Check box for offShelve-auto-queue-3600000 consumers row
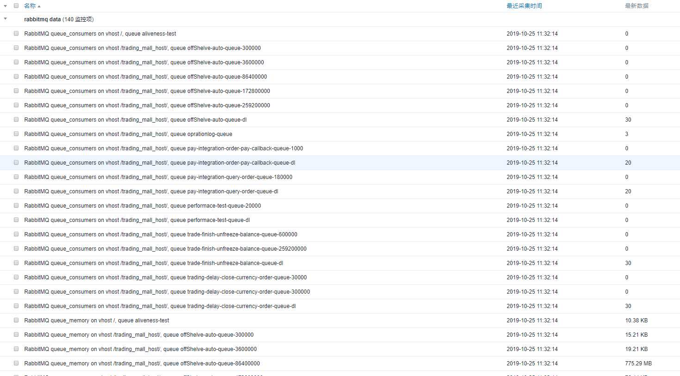This screenshot has width=680, height=376. pos(16,62)
